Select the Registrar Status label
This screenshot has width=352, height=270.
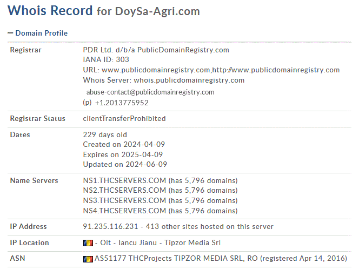point(38,118)
